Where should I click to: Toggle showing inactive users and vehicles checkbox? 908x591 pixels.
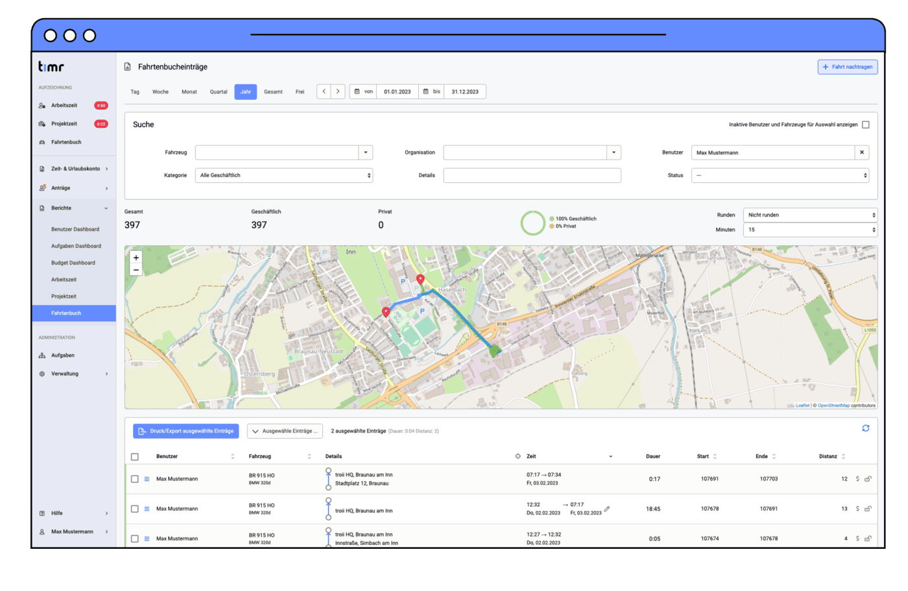tap(866, 125)
